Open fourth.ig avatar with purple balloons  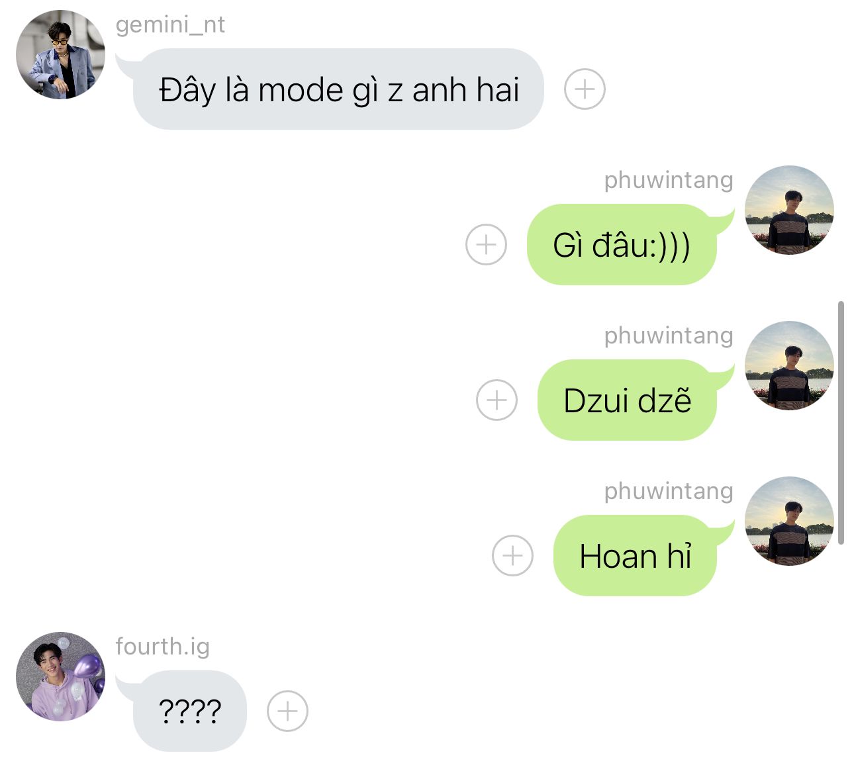(x=60, y=676)
